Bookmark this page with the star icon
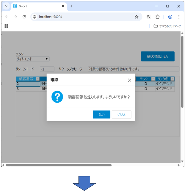Image resolution: width=185 pixels, height=192 pixels. coord(137,17)
